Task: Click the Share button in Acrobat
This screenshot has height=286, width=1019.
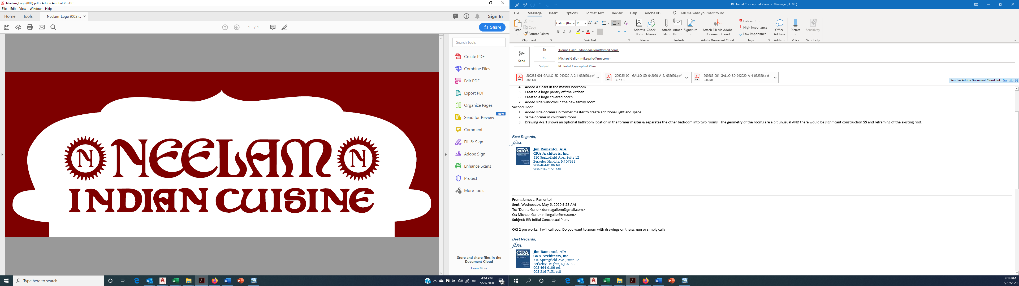Action: click(492, 27)
